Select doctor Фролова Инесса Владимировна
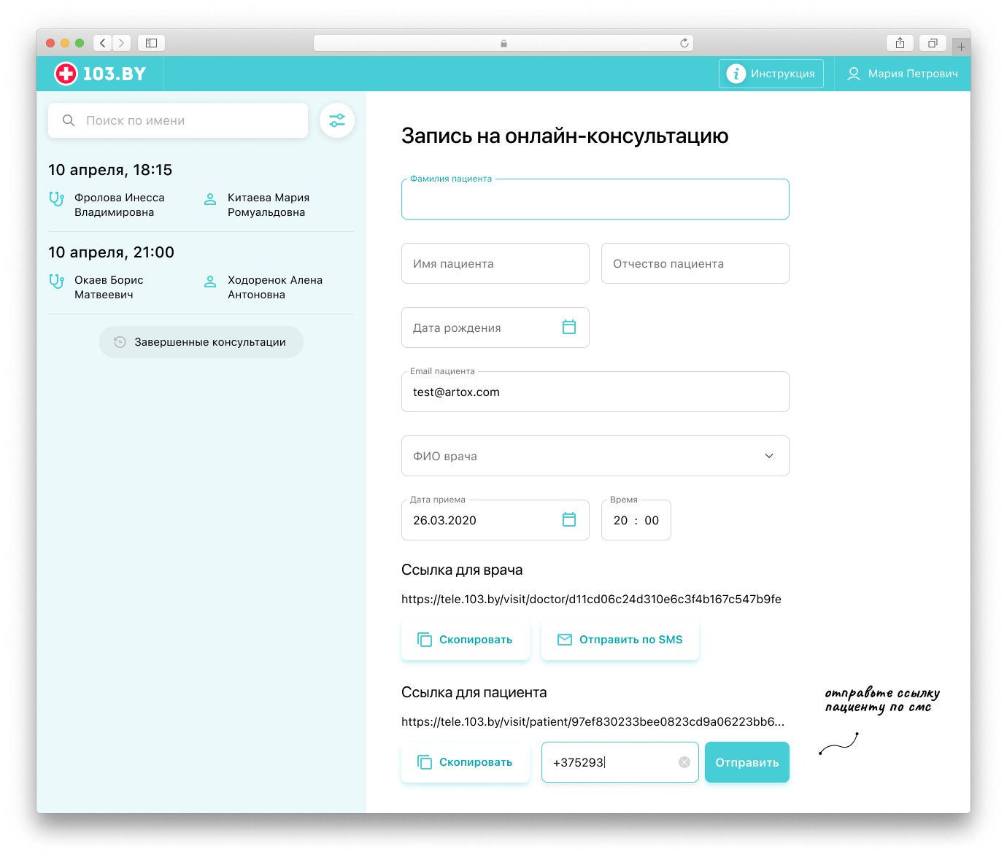 (120, 205)
